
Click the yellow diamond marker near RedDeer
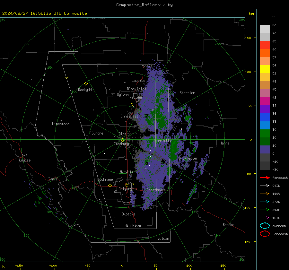coord(132,104)
